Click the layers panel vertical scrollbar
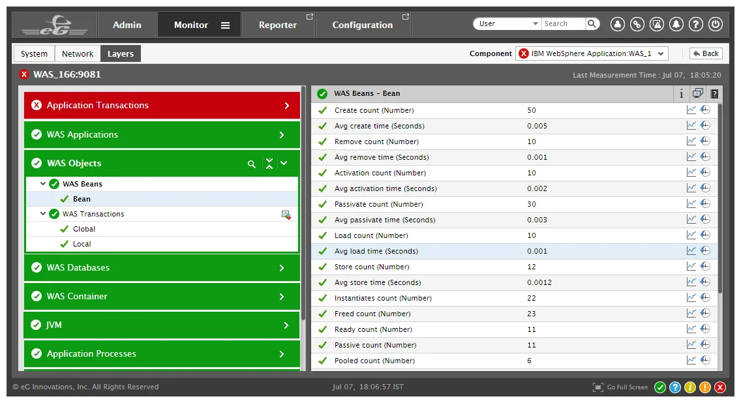741x403 pixels. [x=303, y=203]
